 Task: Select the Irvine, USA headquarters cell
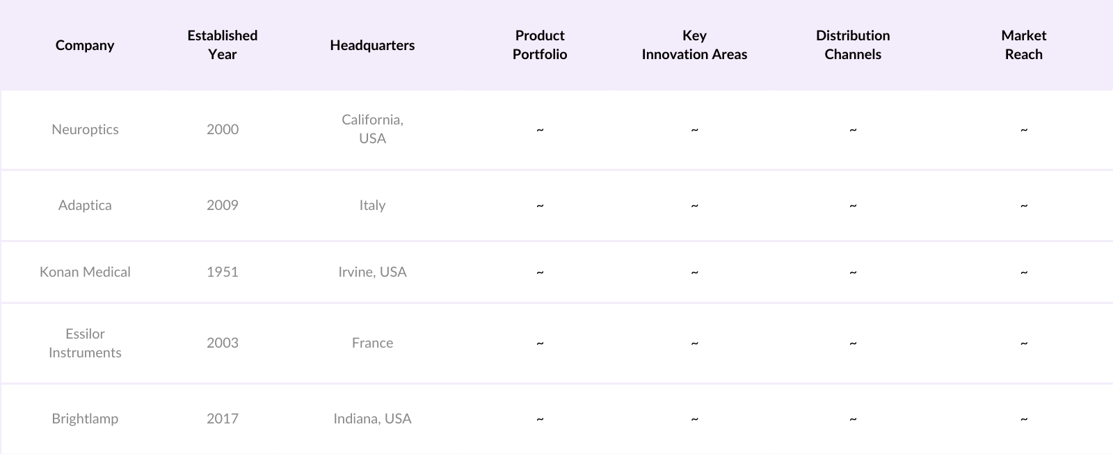(372, 272)
